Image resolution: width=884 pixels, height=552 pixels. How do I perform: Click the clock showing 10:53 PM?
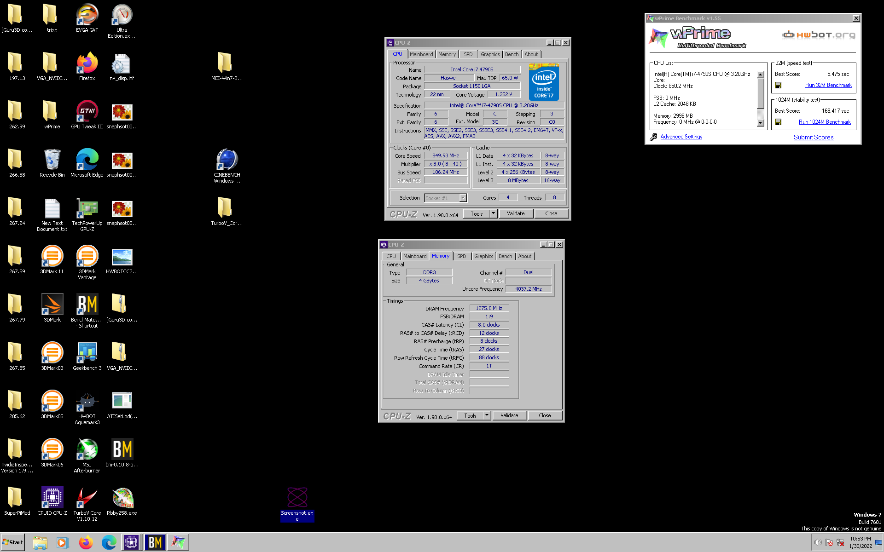tap(860, 539)
